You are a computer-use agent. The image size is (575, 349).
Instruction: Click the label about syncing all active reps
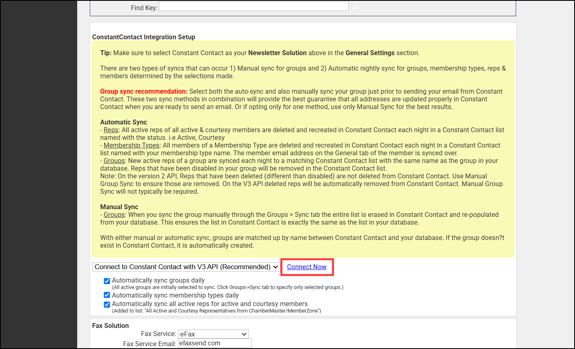[x=210, y=304]
